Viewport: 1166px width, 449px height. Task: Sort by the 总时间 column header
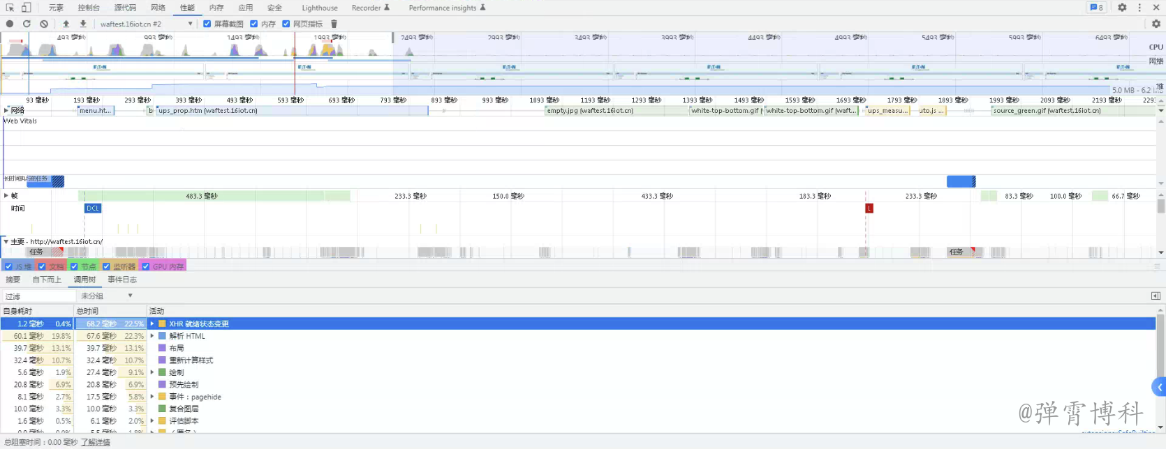click(110, 311)
